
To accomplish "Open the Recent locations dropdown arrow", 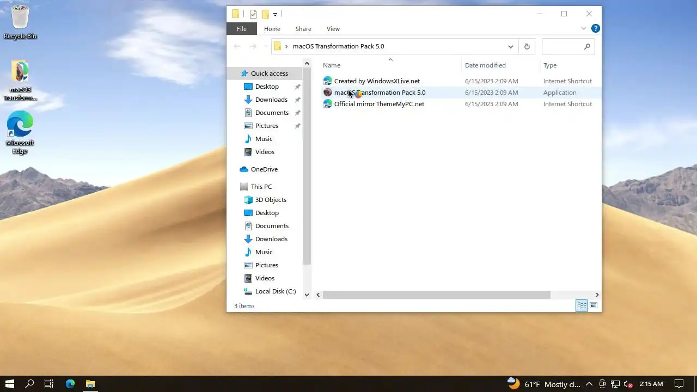I will (265, 46).
